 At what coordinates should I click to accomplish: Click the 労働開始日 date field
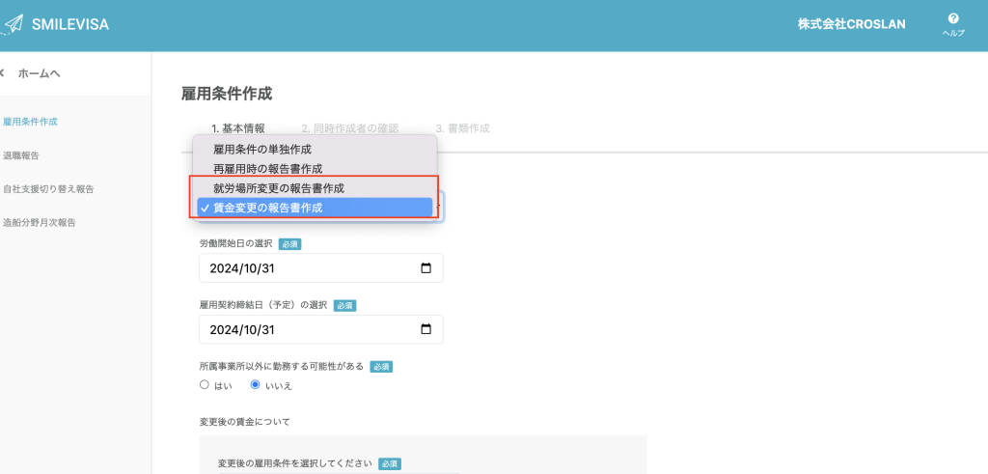tap(320, 267)
